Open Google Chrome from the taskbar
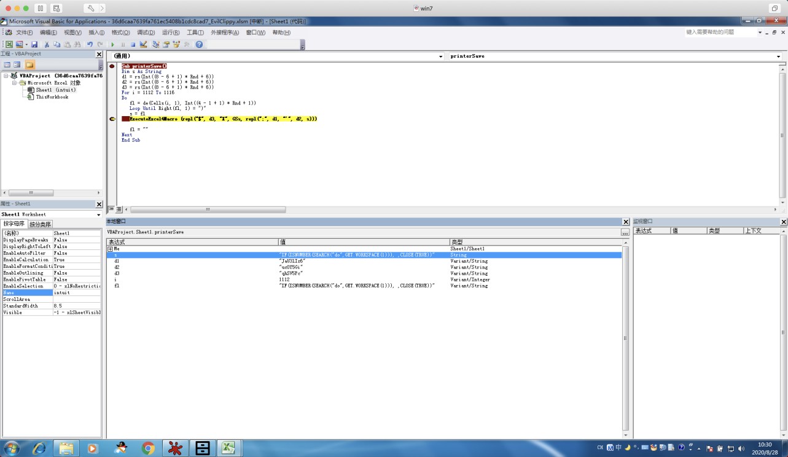Viewport: 788px width, 457px height. 148,448
